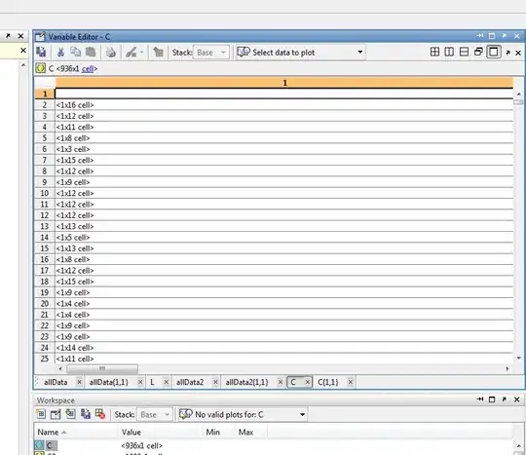The height and width of the screenshot is (455, 526).
Task: Click the New variable icon in Workspace toolbar
Action: coord(41,414)
